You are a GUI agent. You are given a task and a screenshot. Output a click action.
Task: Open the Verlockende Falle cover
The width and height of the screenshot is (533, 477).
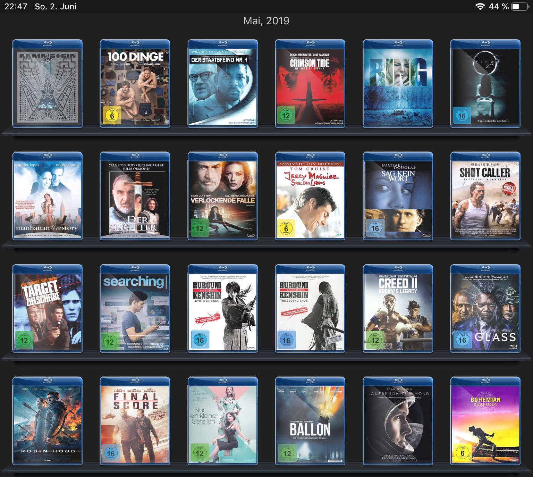(223, 196)
